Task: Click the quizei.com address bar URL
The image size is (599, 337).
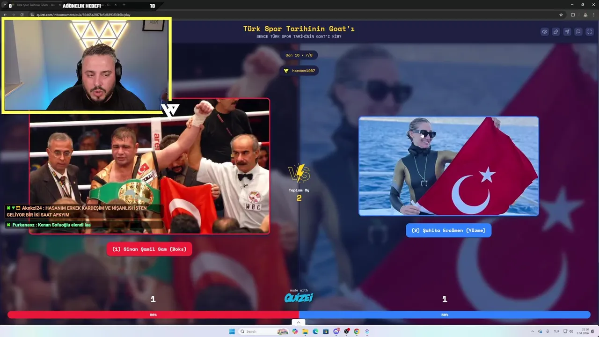Action: (x=83, y=15)
